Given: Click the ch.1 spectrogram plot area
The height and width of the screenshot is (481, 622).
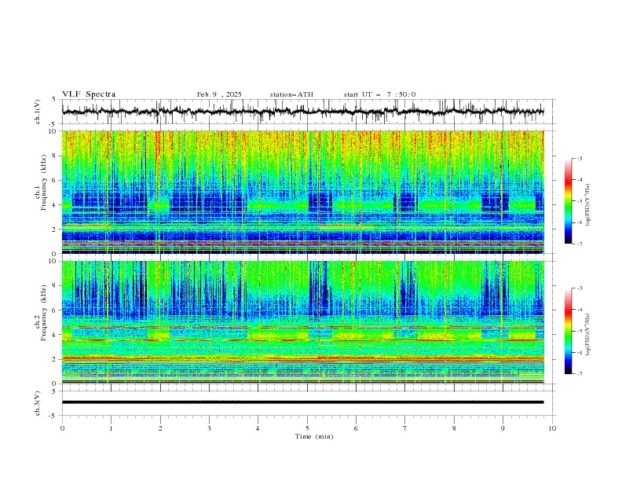Looking at the screenshot, I should [302, 192].
